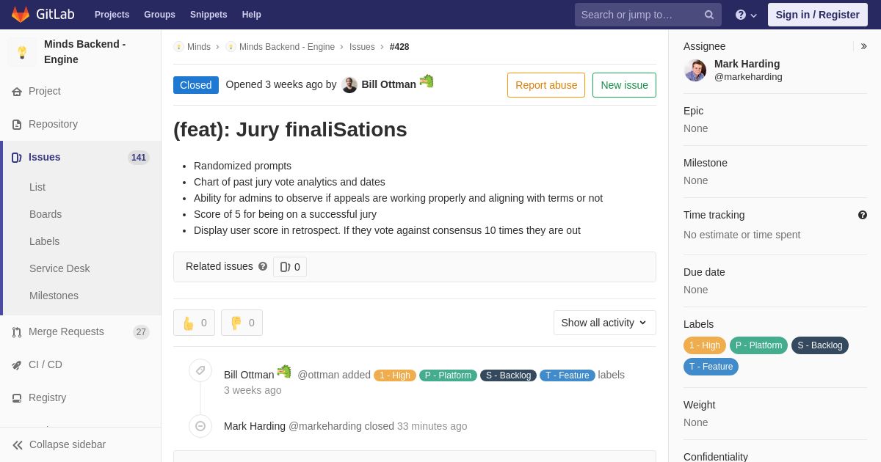Viewport: 881px width, 462px height.
Task: Open the Groups menu
Action: 159,15
